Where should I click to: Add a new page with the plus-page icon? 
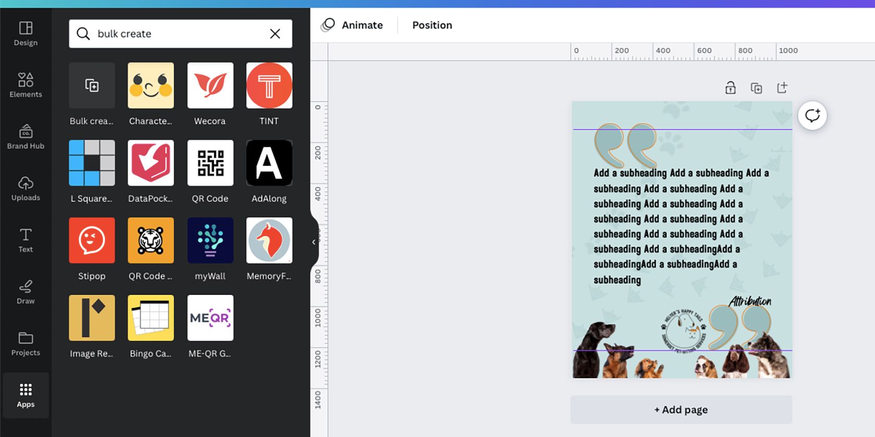click(x=782, y=88)
